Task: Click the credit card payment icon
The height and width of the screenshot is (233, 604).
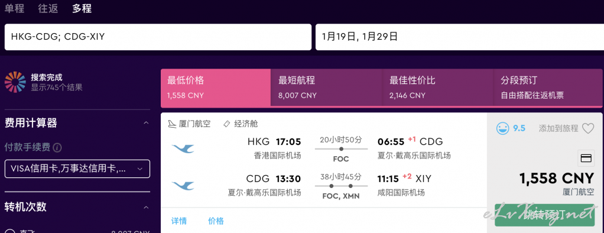Action: point(586,158)
